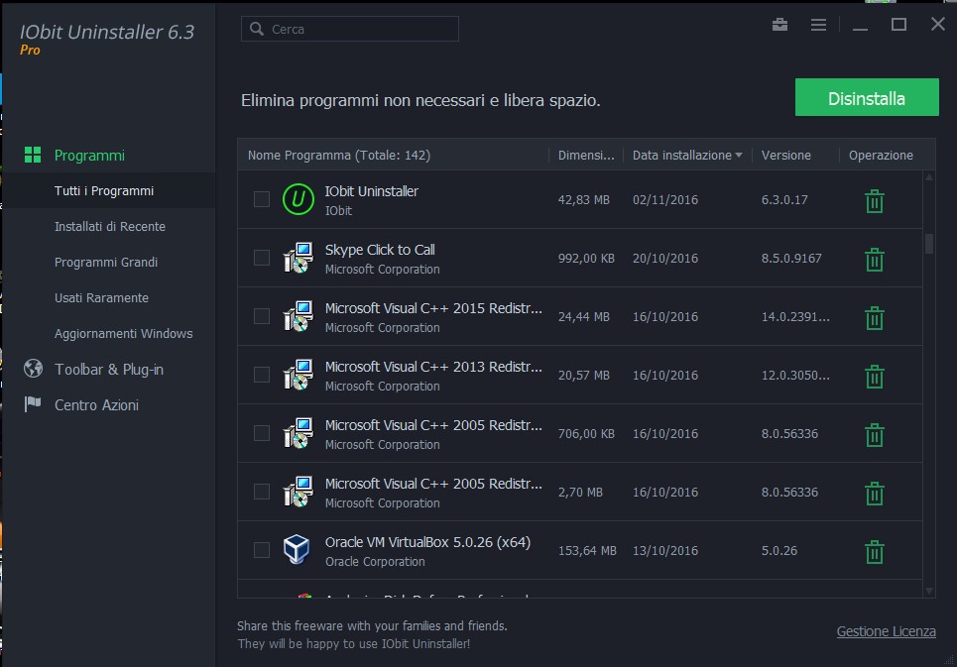Click the 02/11/2016 date cell
Viewport: 957px width, 667px height.
point(664,199)
